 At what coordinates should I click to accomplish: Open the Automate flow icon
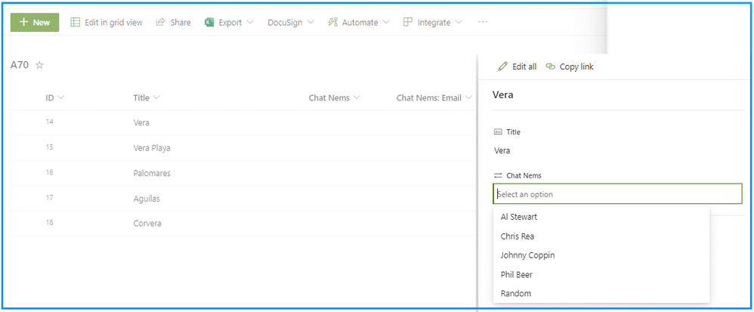(x=332, y=22)
